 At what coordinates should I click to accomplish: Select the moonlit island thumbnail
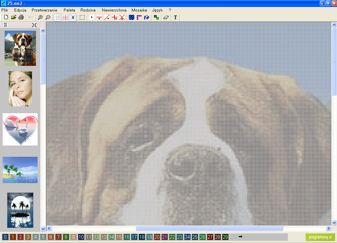coord(20,210)
